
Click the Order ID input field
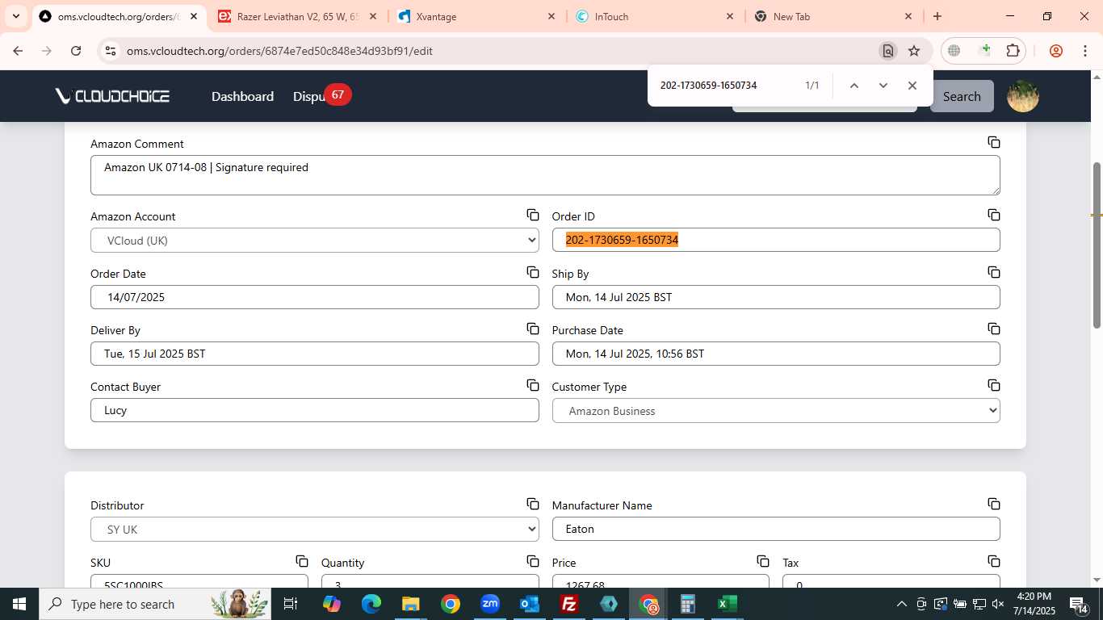tap(776, 240)
